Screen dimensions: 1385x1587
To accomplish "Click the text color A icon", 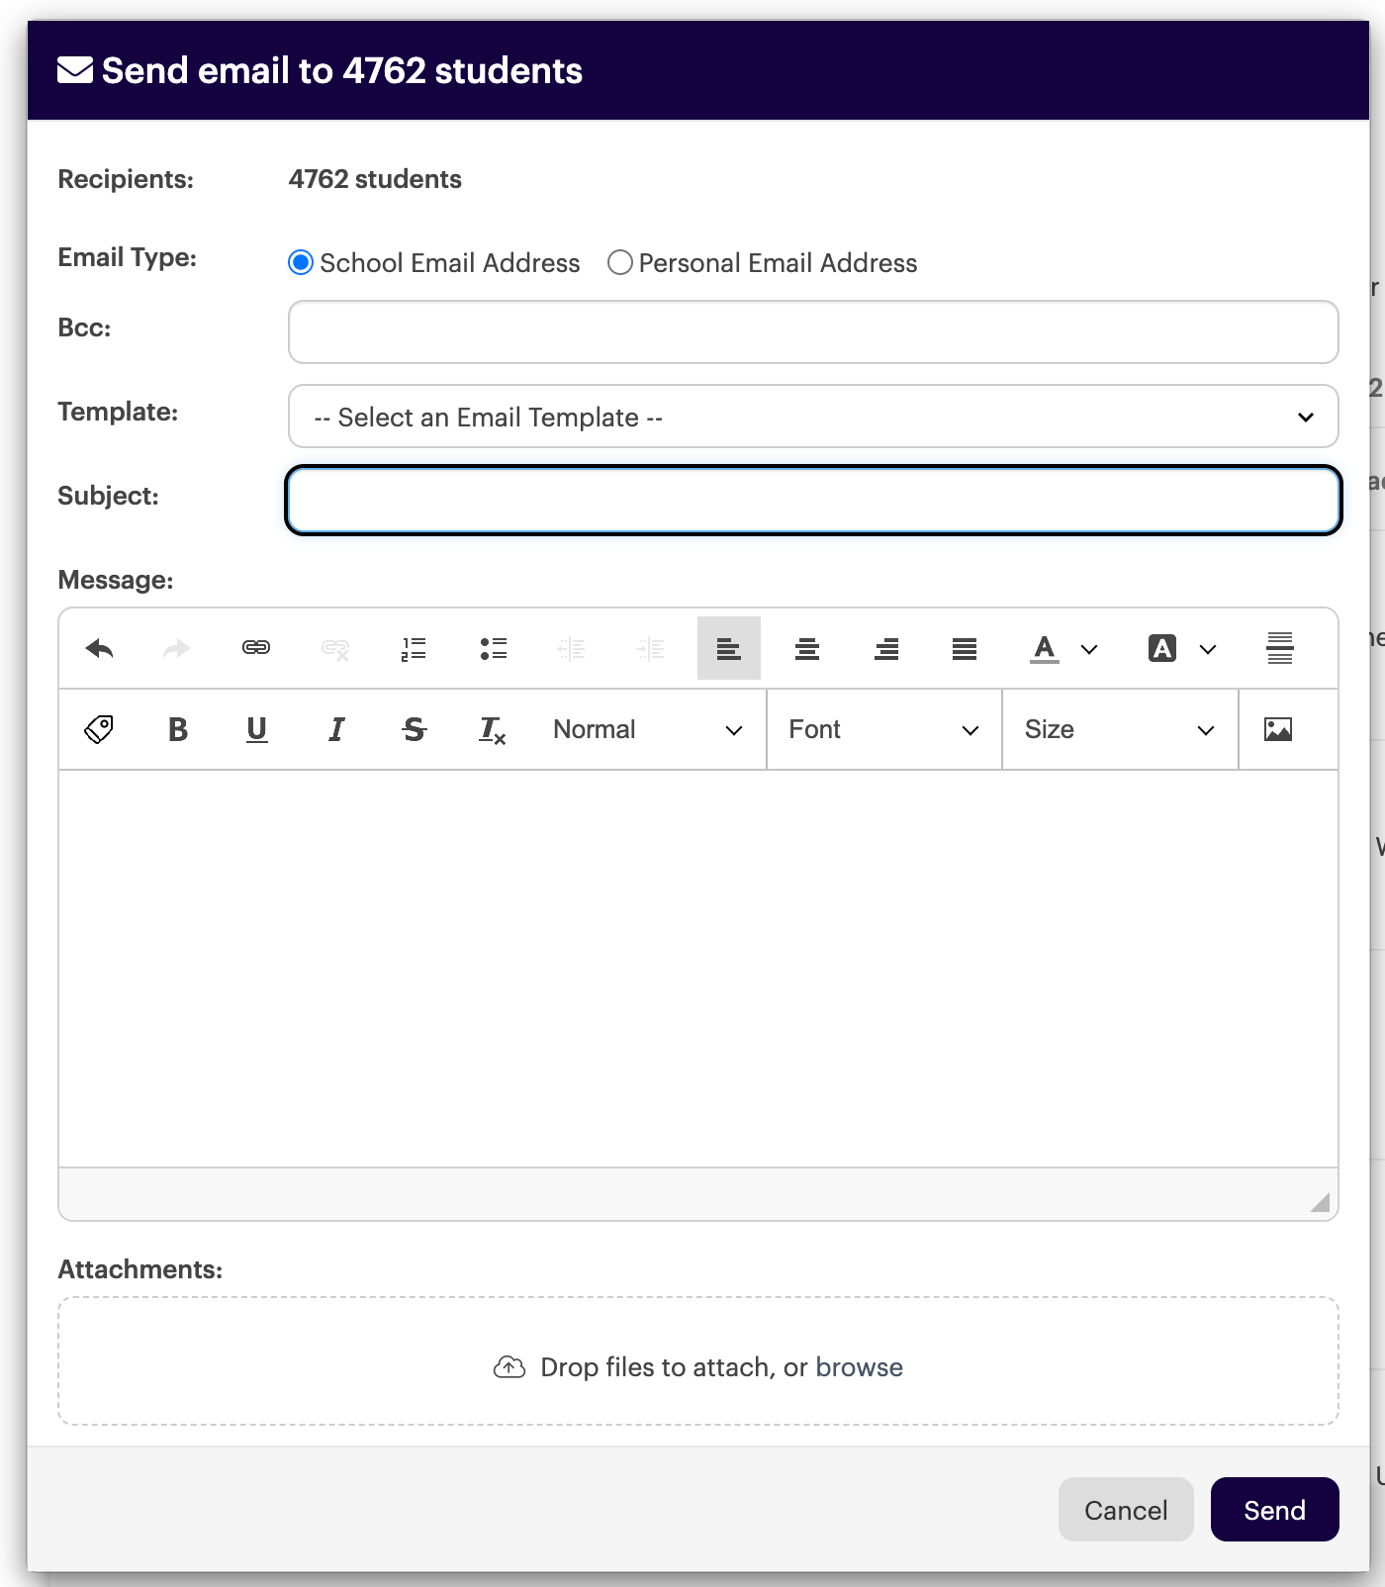I will 1045,649.
